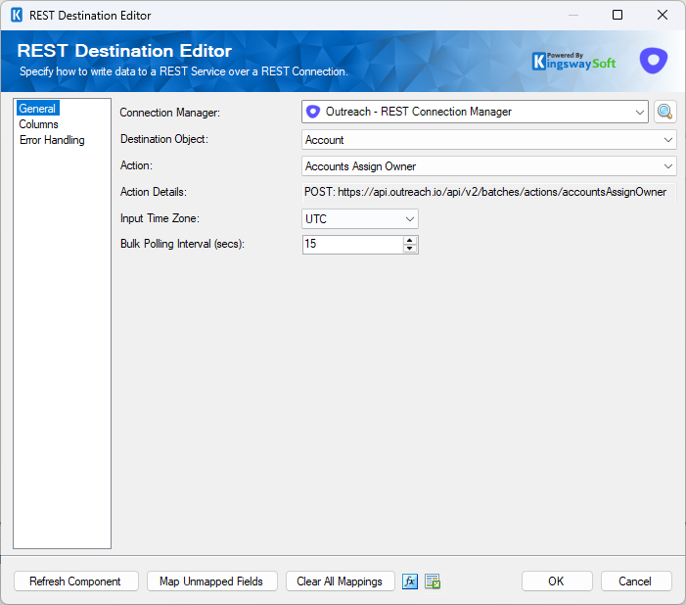
Task: Open the connection manager search icon
Action: pyautogui.click(x=665, y=112)
